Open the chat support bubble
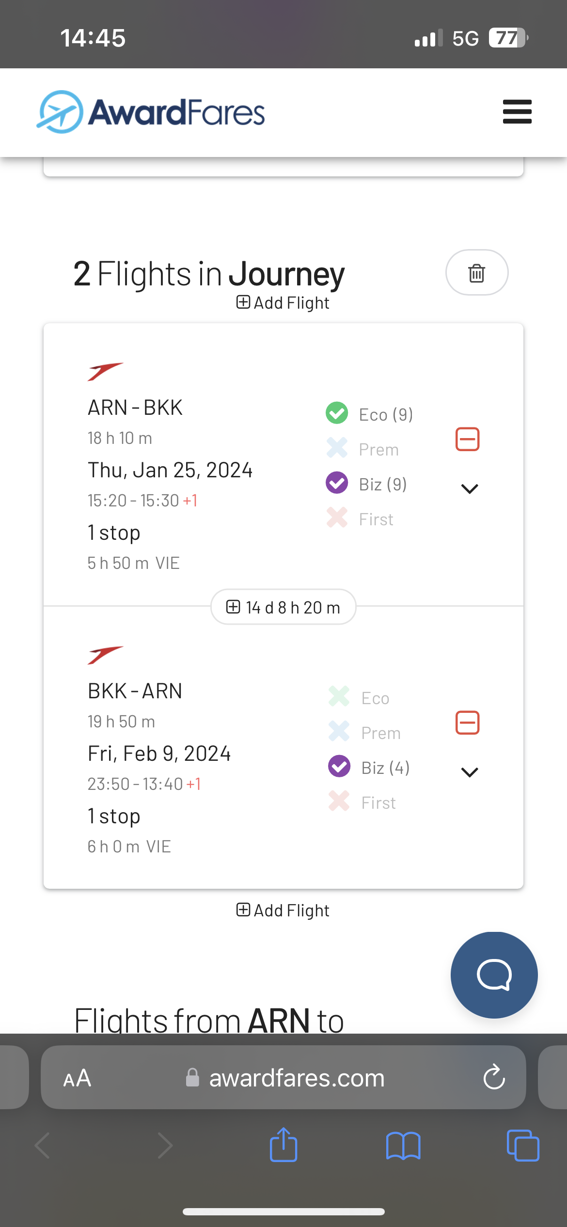The width and height of the screenshot is (567, 1227). pos(494,975)
